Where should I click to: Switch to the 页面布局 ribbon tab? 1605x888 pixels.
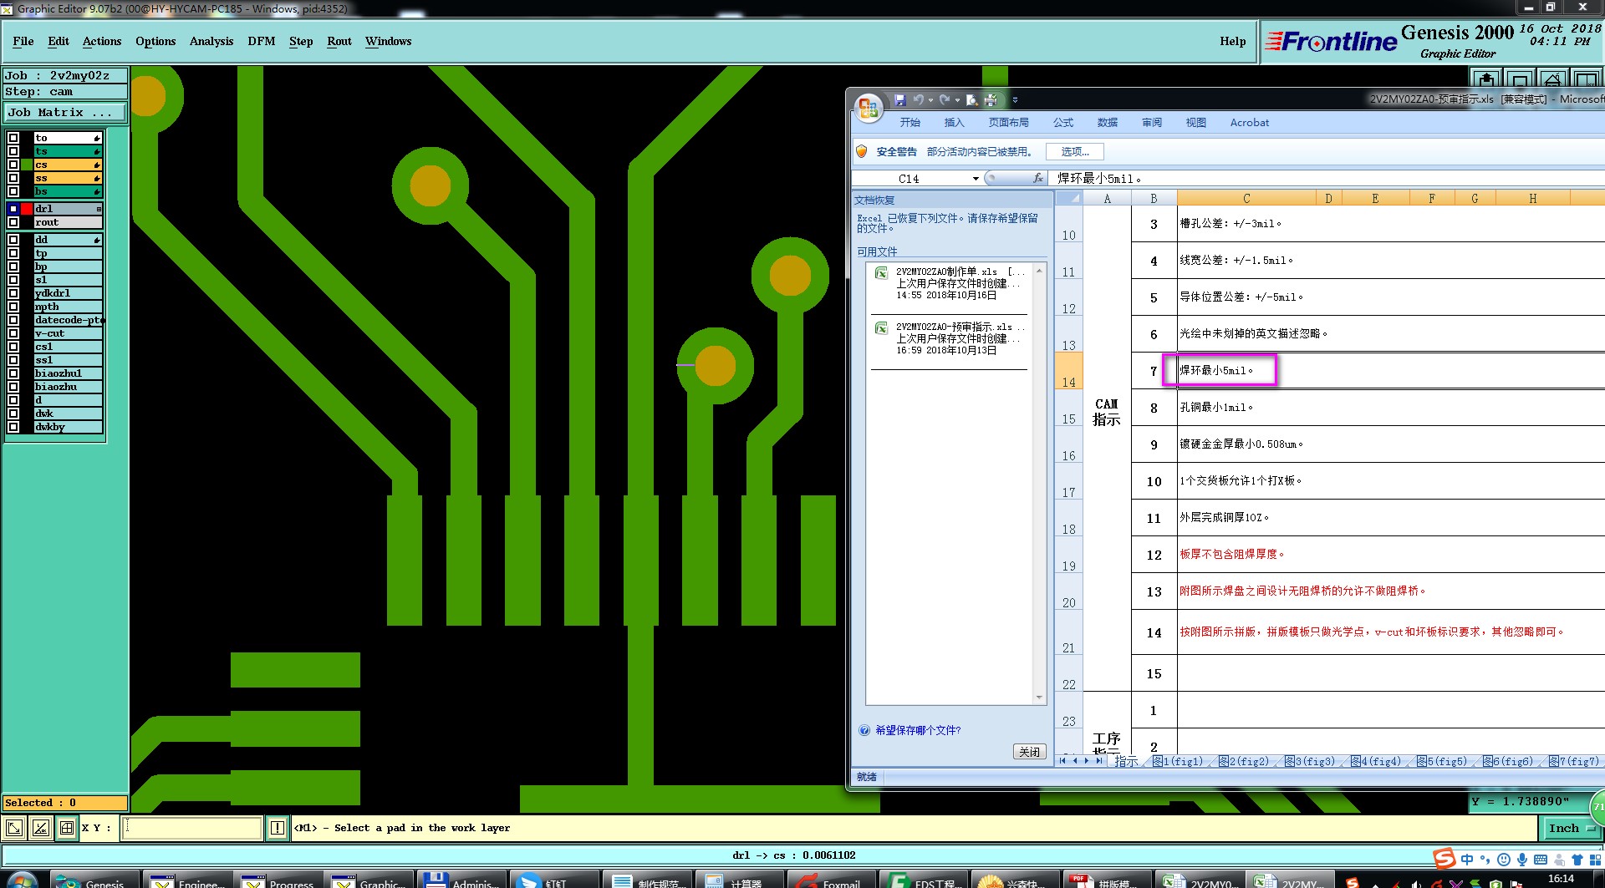(x=1008, y=123)
